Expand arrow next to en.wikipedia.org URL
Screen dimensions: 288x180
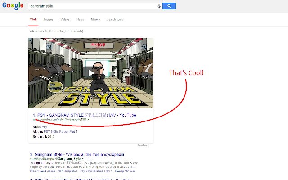83,159
